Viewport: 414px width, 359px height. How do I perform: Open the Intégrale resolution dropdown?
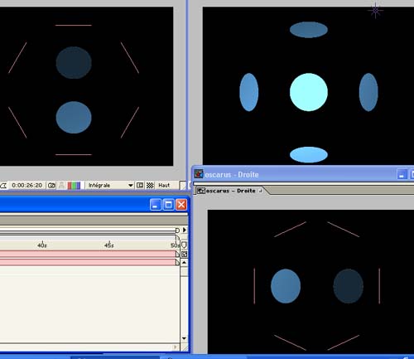(x=109, y=185)
